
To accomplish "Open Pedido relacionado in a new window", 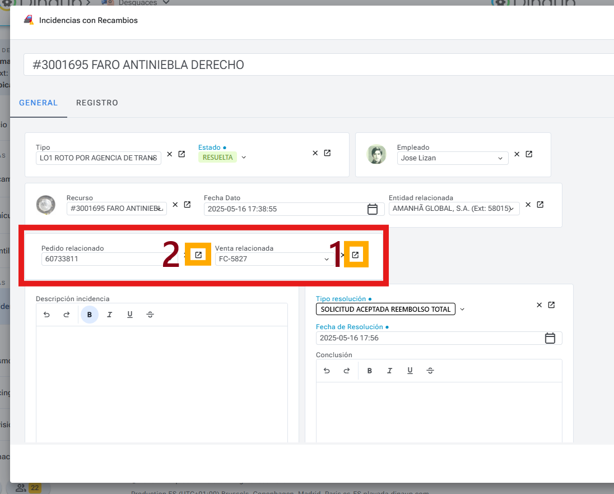I will (x=198, y=254).
